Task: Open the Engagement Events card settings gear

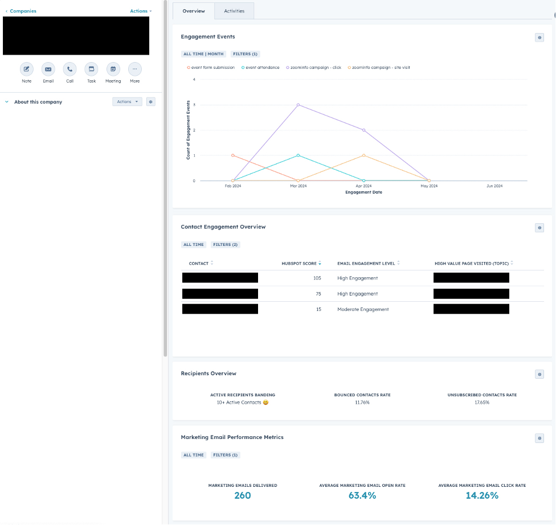Action: pyautogui.click(x=539, y=38)
